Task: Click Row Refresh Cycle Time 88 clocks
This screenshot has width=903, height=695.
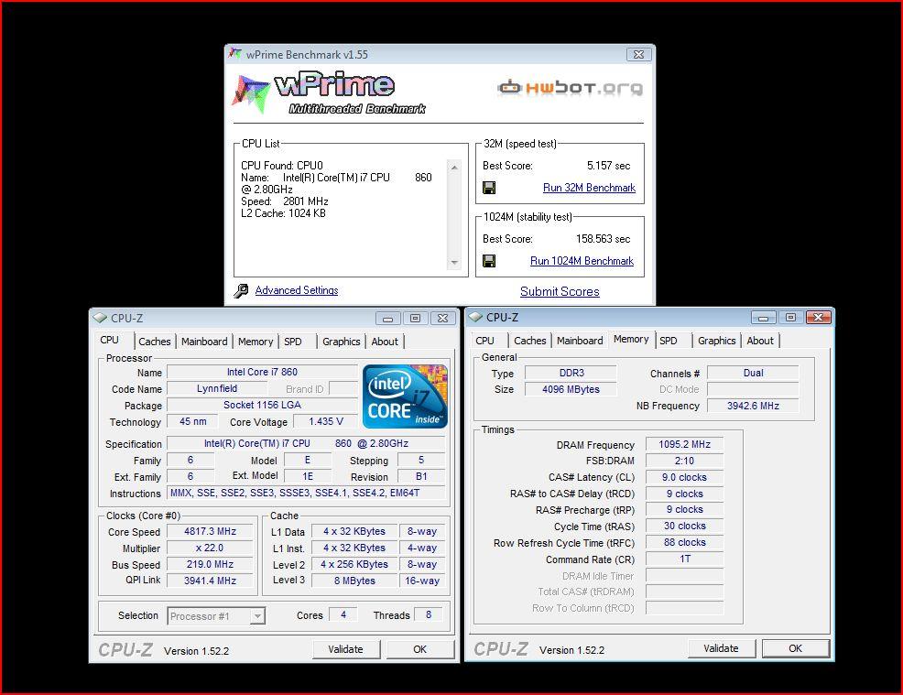Action: tap(685, 542)
